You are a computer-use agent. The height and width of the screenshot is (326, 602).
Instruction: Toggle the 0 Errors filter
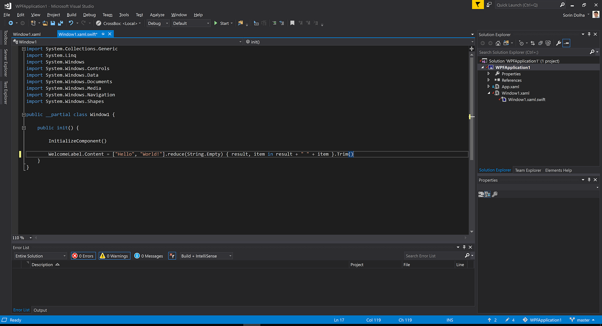point(83,256)
